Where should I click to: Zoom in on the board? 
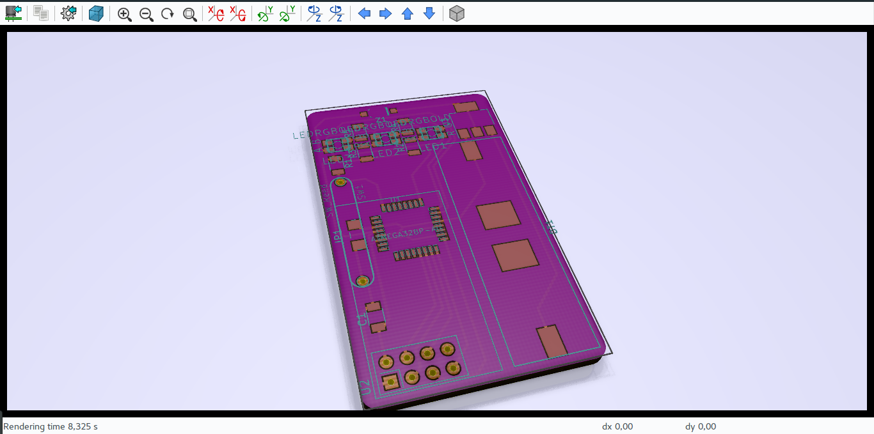[x=124, y=13]
